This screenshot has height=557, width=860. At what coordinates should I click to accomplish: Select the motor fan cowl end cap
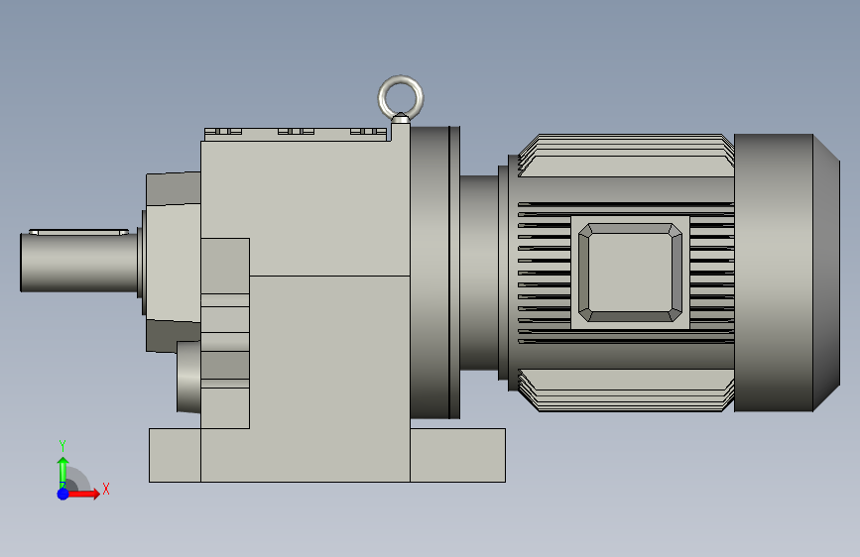[787, 273]
